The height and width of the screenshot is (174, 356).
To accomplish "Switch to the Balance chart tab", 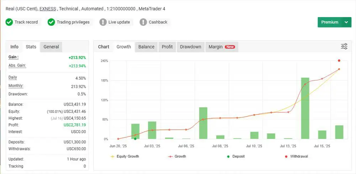I will coord(146,47).
